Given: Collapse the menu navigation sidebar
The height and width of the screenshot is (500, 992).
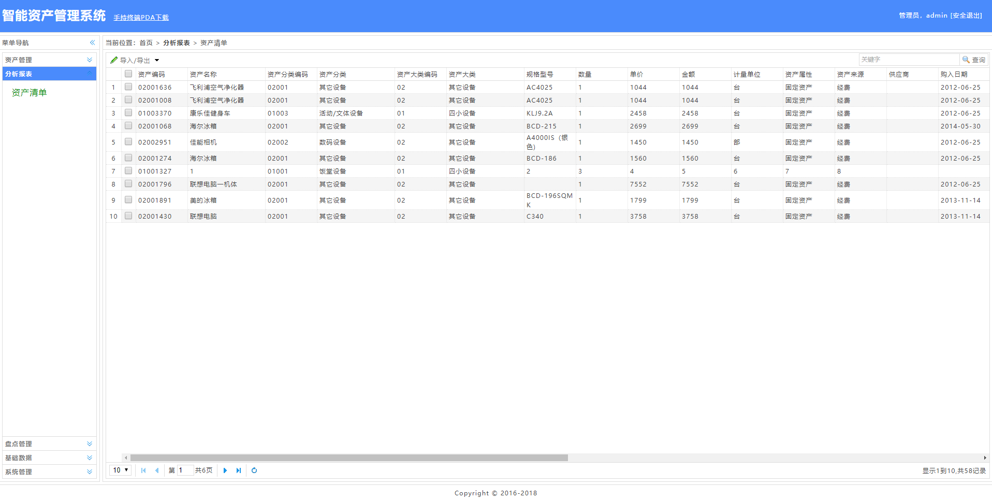Looking at the screenshot, I should pyautogui.click(x=92, y=42).
